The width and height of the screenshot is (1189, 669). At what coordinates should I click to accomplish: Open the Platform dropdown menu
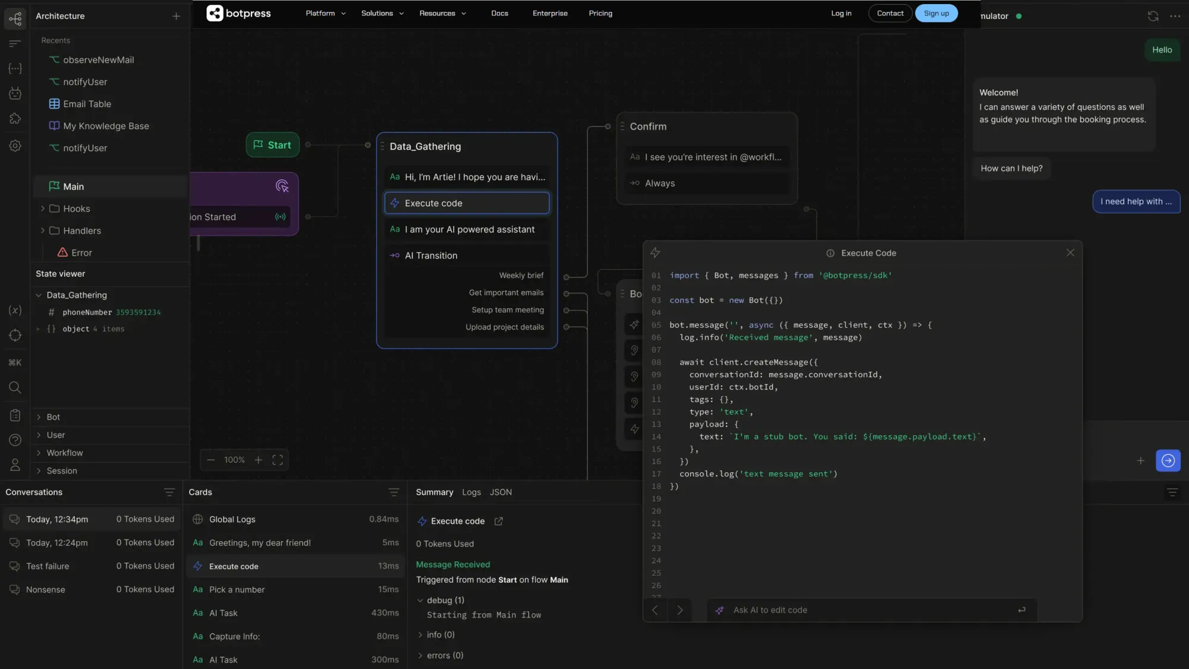(325, 13)
